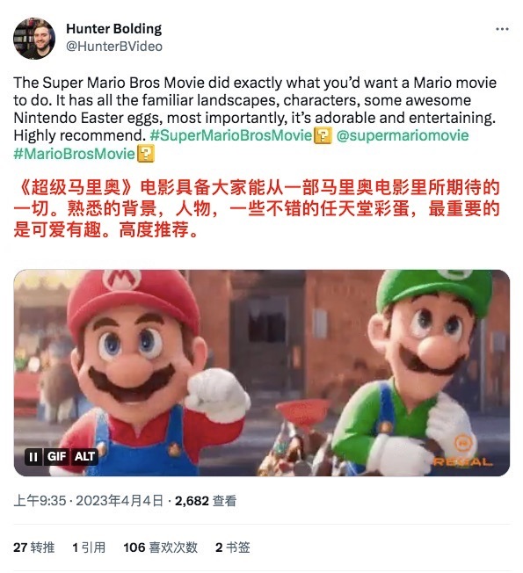The height and width of the screenshot is (573, 523).
Task: Click the @HunterBVideo handle
Action: (x=114, y=47)
